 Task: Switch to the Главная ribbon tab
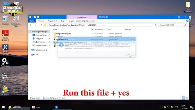pyautogui.click(x=41, y=21)
